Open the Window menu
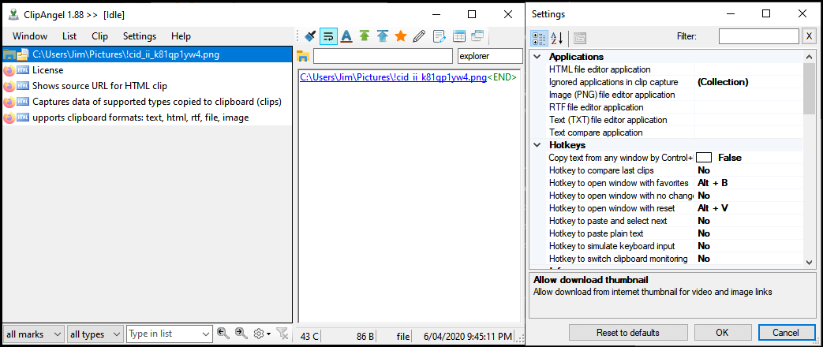Viewport: 823px width, 347px height. tap(30, 36)
